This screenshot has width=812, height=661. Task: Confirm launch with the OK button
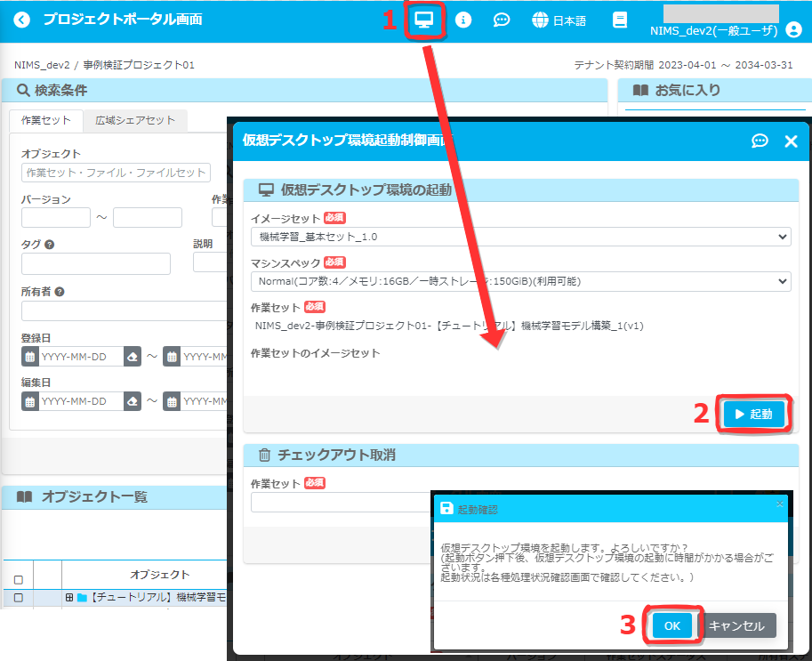click(671, 625)
